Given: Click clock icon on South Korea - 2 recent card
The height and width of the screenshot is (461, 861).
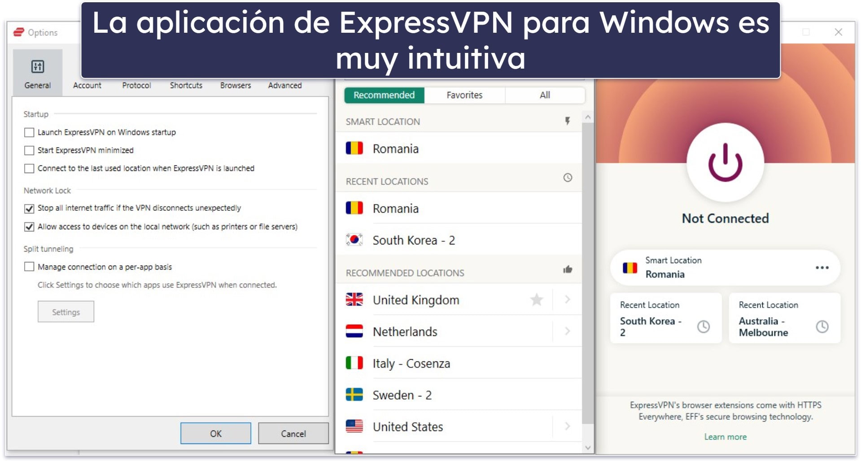Looking at the screenshot, I should coord(704,326).
